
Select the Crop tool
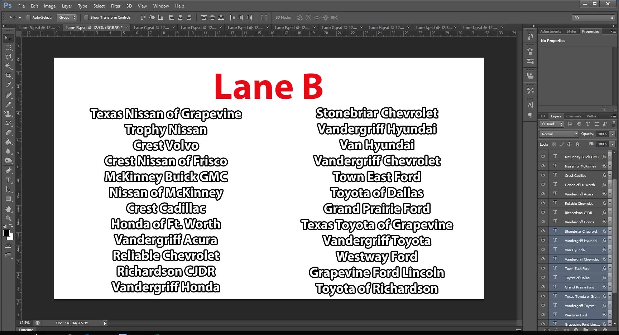[8, 76]
